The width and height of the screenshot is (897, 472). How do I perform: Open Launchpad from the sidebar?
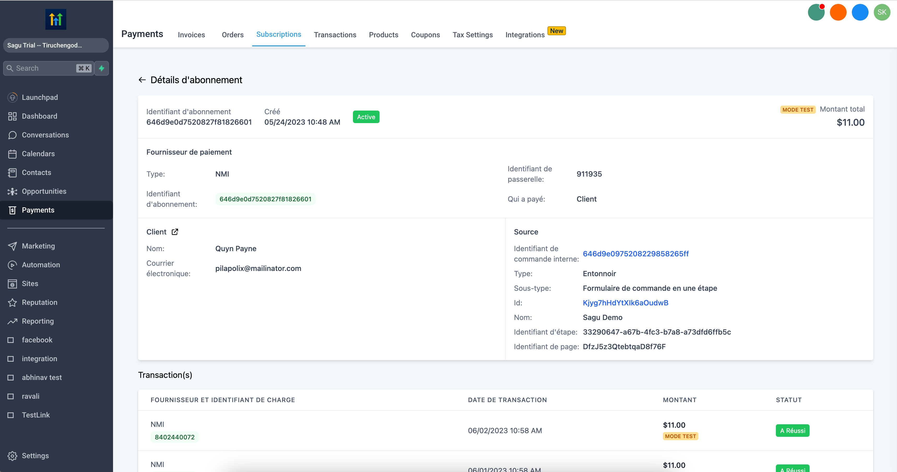coord(40,97)
